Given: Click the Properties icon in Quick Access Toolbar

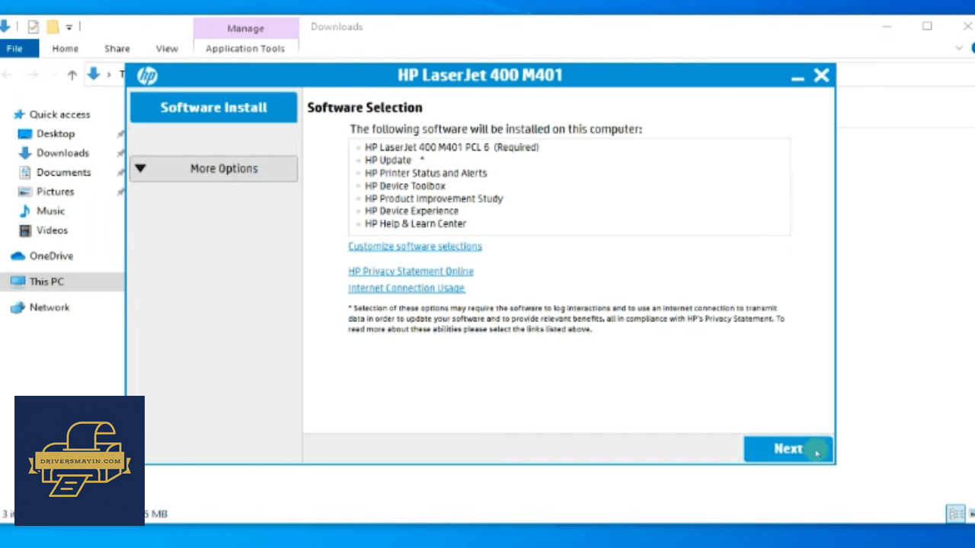Looking at the screenshot, I should coord(33,27).
